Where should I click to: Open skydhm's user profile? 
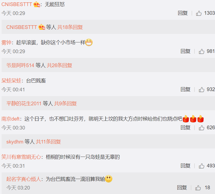(x=15, y=142)
